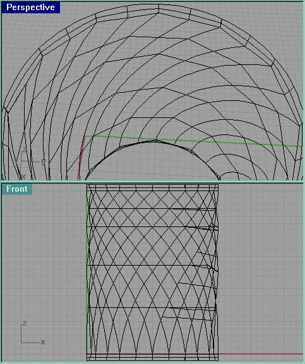This screenshot has width=305, height=364.
Task: Select the top edge of cylinder in Front view
Action: point(152,185)
